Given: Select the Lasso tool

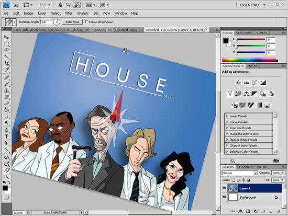Looking at the screenshot, I should [x=7, y=50].
